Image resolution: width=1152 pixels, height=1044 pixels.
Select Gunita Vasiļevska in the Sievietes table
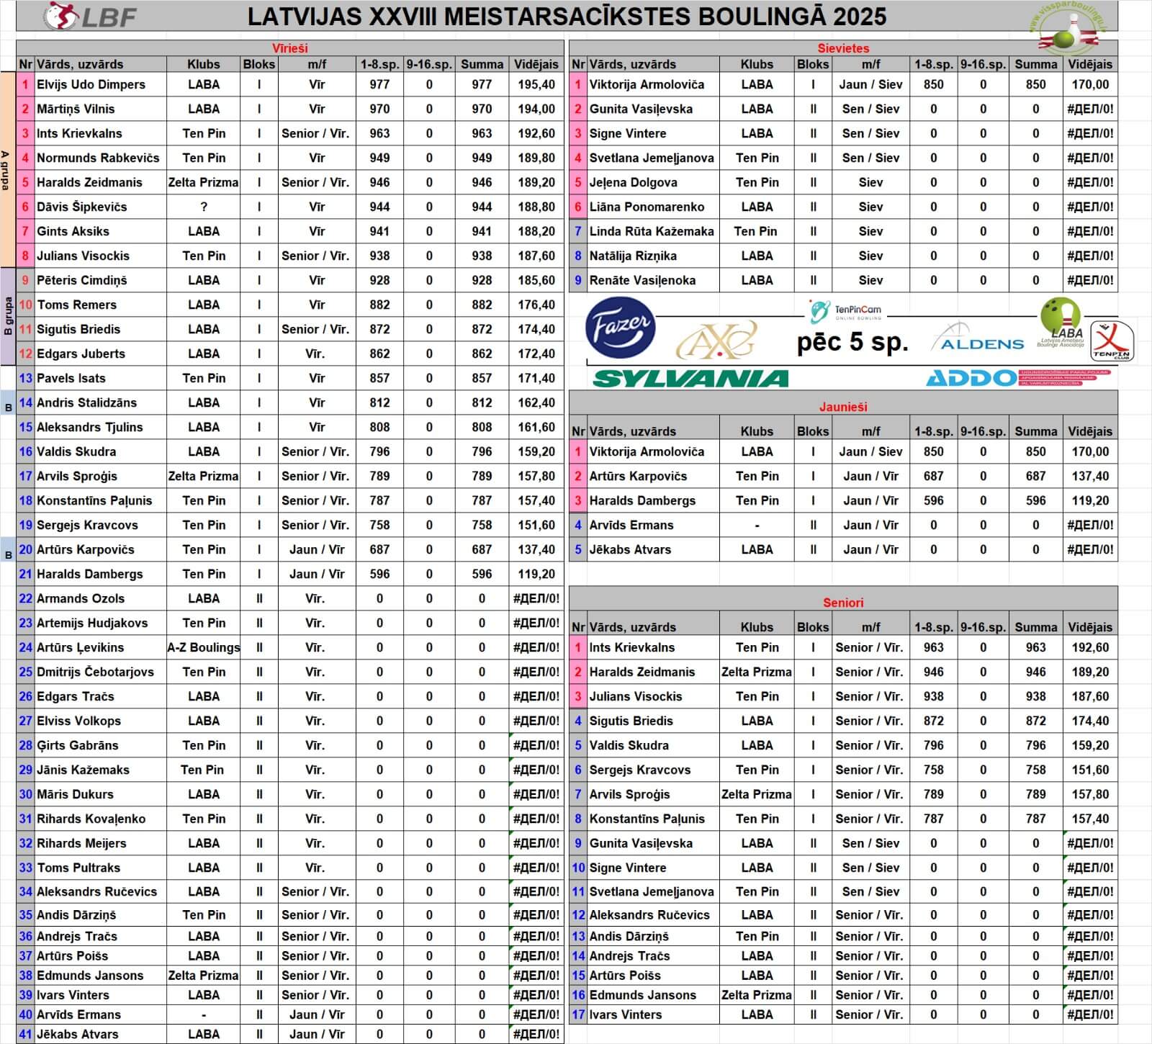[652, 109]
